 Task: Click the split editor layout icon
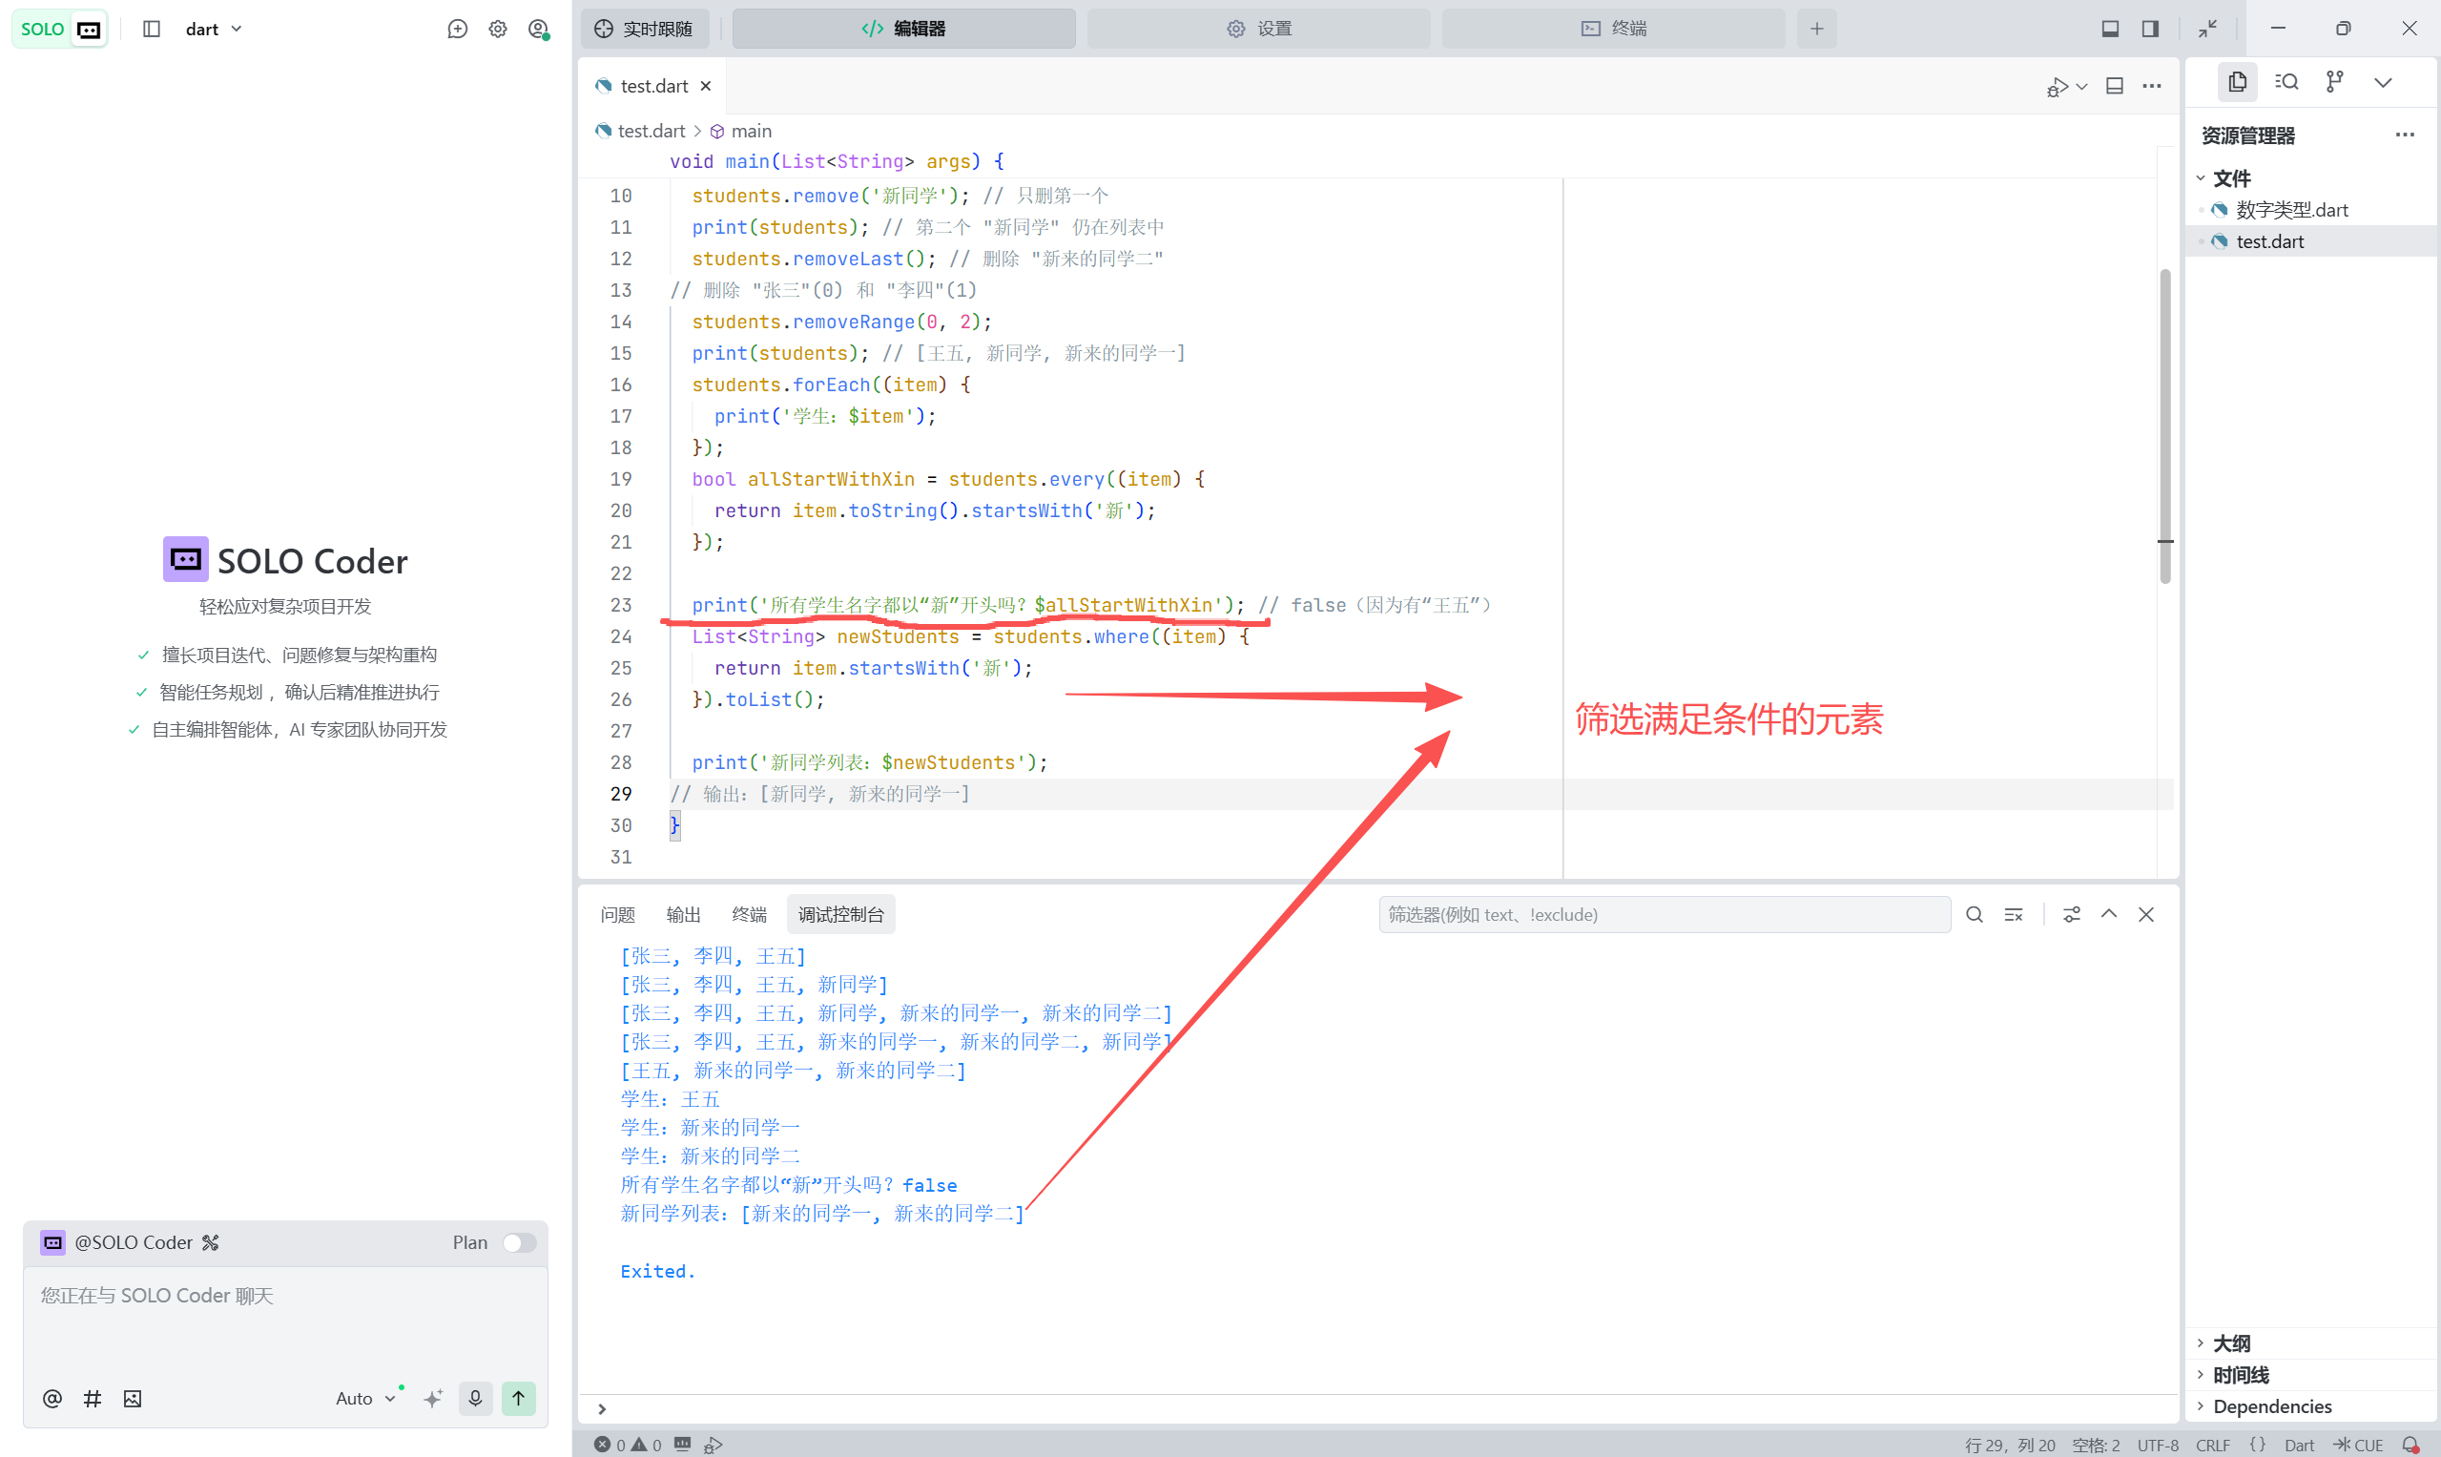pos(2115,87)
